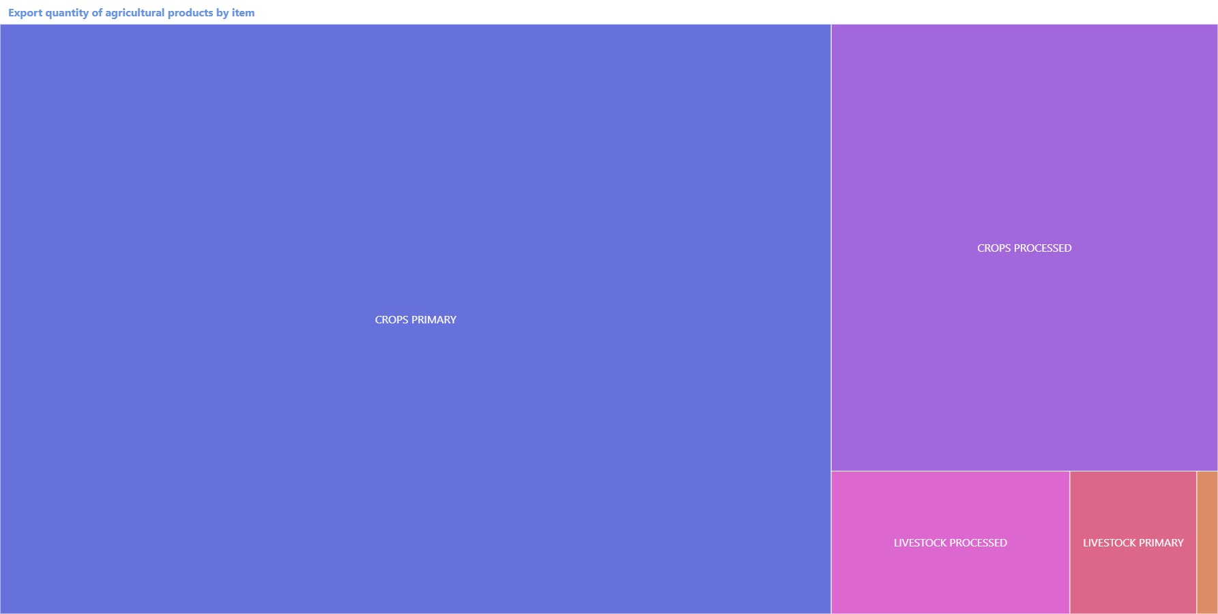This screenshot has width=1218, height=614.
Task: Click the word 'Export' in the chart title
Action: pyautogui.click(x=25, y=13)
